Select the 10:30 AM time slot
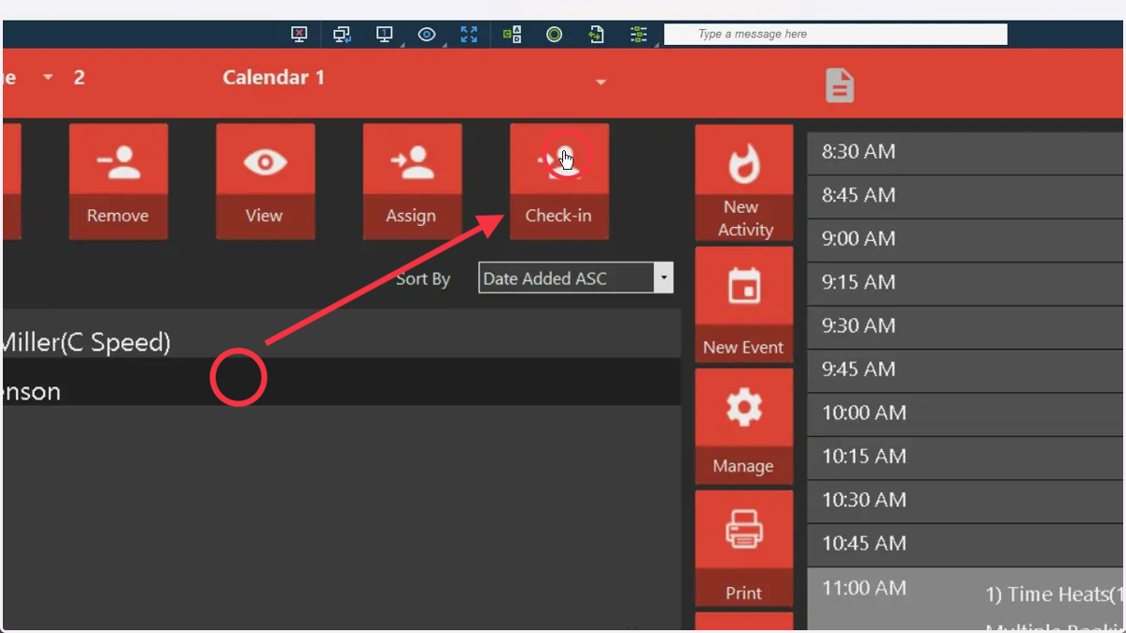Screen dimensions: 1126x633 [x=966, y=501]
